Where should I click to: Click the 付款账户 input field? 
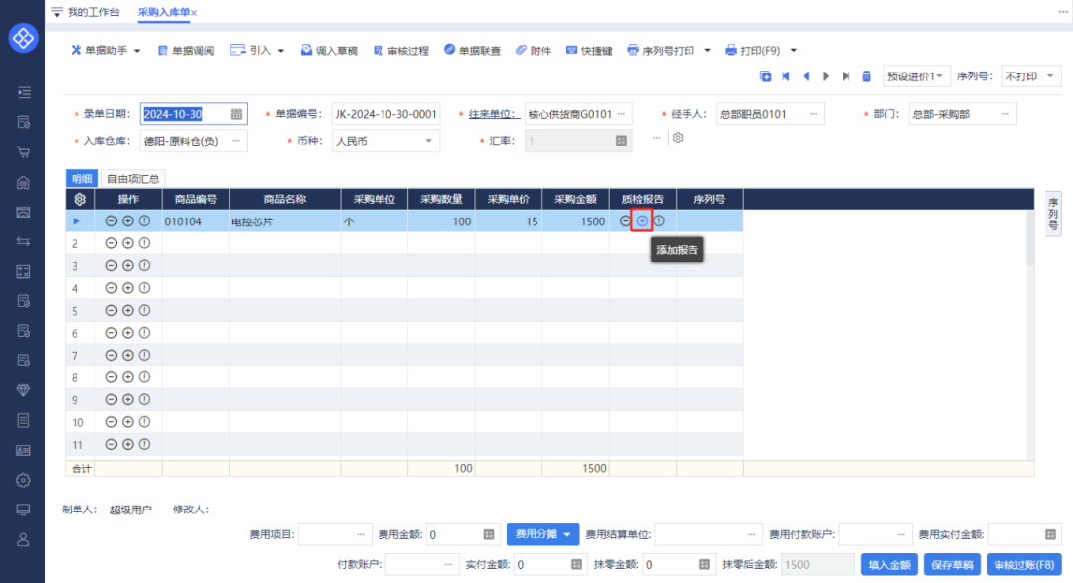pos(422,564)
